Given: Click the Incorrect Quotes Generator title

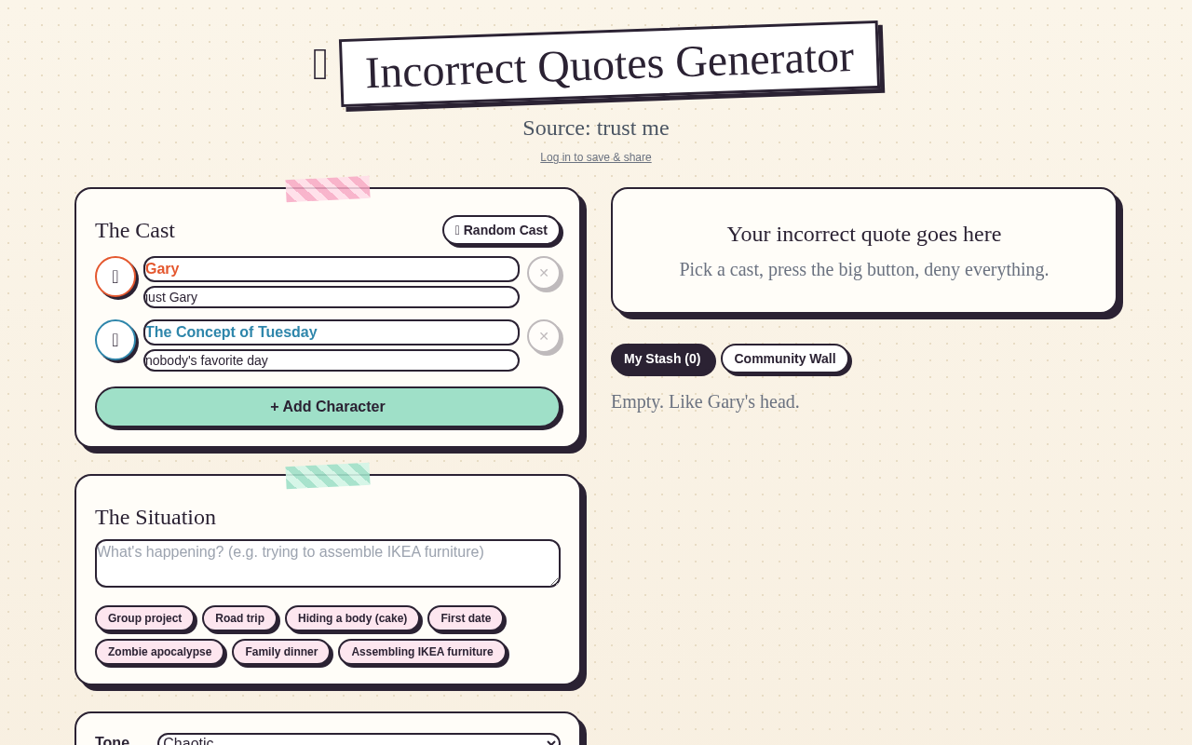Looking at the screenshot, I should (609, 64).
